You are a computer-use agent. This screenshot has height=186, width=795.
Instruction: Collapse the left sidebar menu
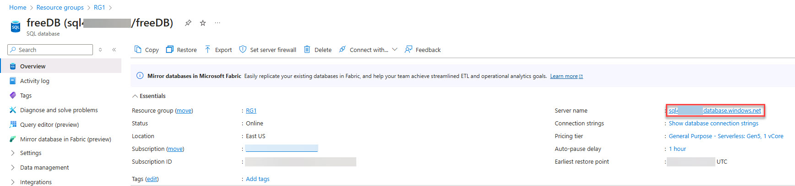point(114,50)
